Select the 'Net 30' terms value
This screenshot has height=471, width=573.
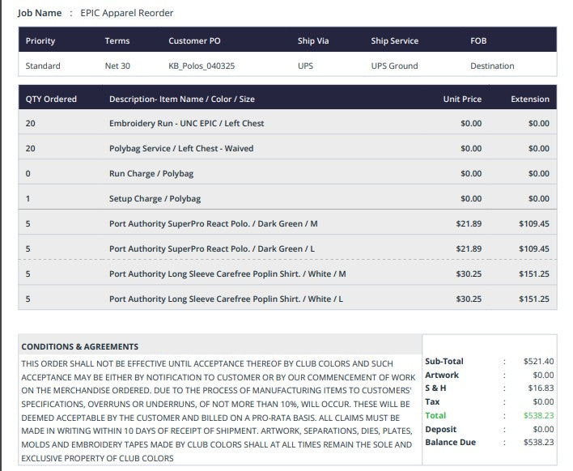117,66
